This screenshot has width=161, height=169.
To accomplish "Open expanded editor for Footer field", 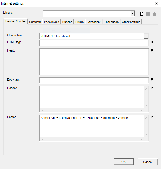I will point(152,117).
